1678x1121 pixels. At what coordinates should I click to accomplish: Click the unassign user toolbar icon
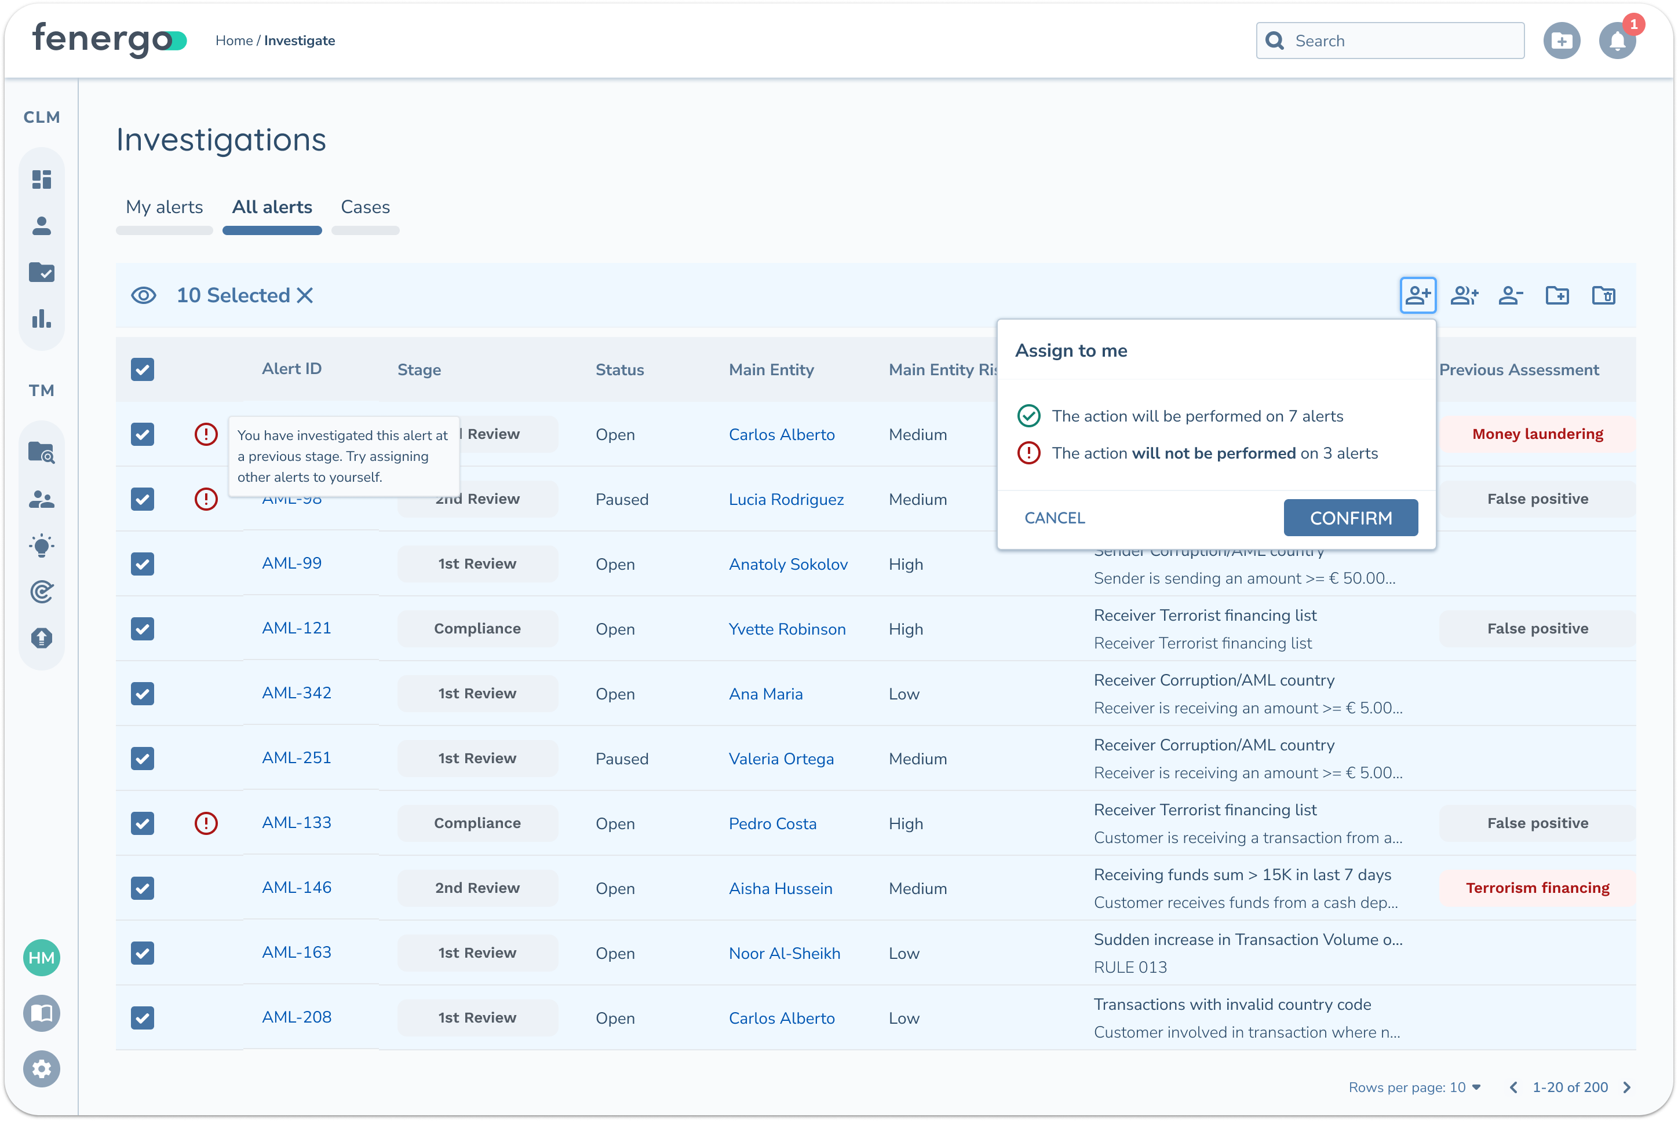tap(1511, 295)
